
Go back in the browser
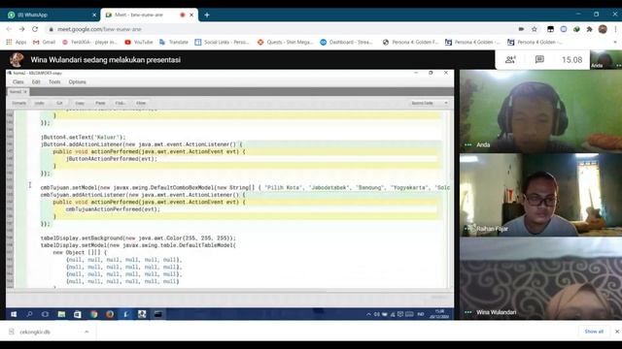[x=9, y=29]
